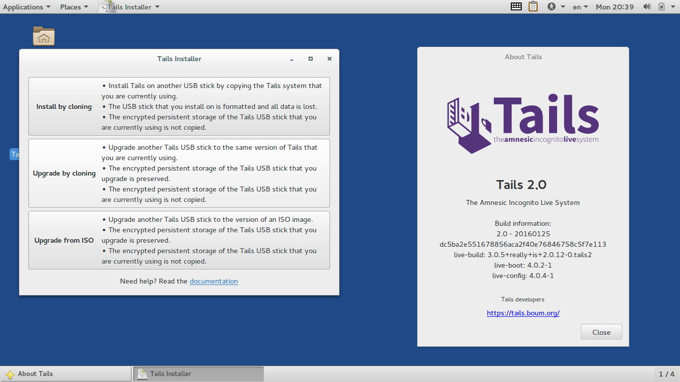Open the battery power menu icon
The width and height of the screenshot is (680, 382).
tap(662, 6)
